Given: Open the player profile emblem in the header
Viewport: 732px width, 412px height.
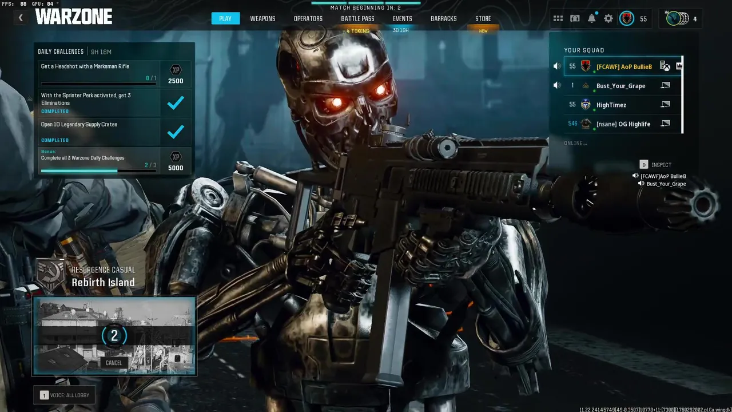Looking at the screenshot, I should [x=627, y=18].
